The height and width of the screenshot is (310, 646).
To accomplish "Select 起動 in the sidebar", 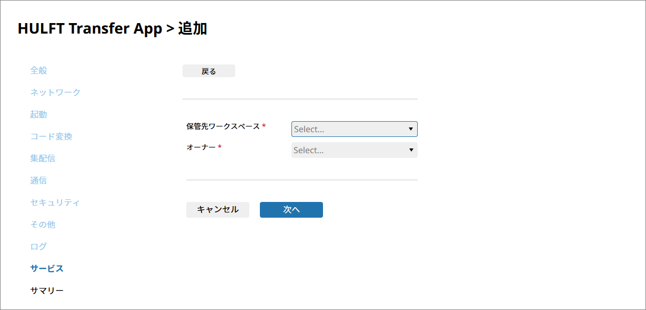I will click(39, 114).
